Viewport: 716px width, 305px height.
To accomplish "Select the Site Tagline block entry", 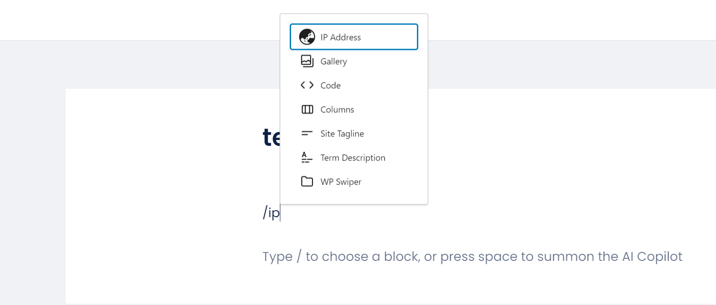I will pos(354,133).
